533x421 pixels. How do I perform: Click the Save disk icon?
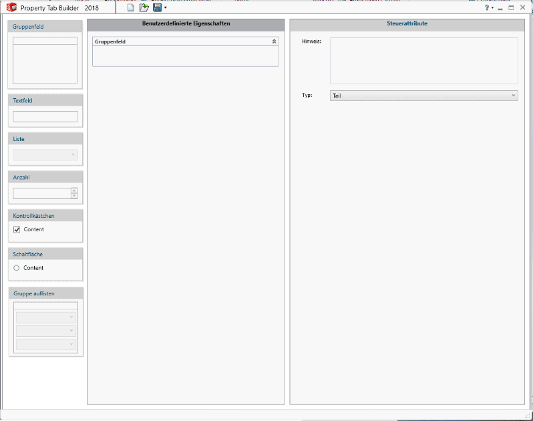pyautogui.click(x=157, y=8)
